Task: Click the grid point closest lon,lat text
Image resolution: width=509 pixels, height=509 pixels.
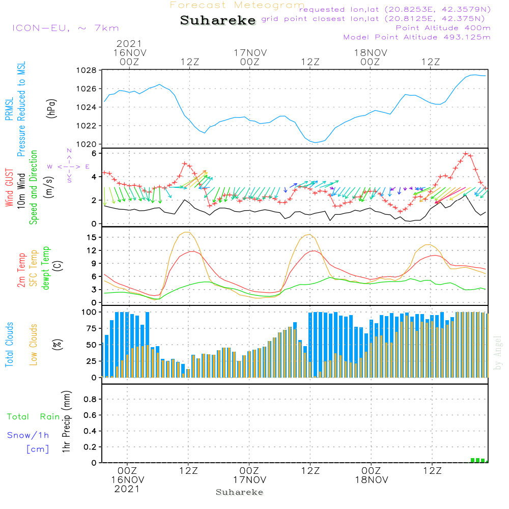Action: 373,19
